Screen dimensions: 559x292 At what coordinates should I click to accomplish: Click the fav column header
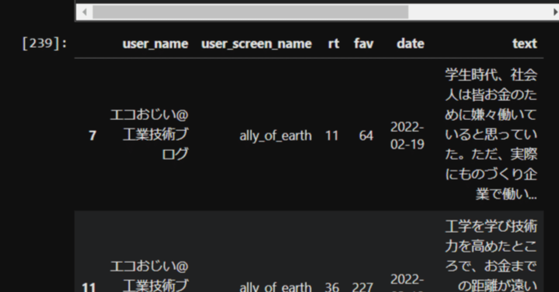click(x=363, y=44)
